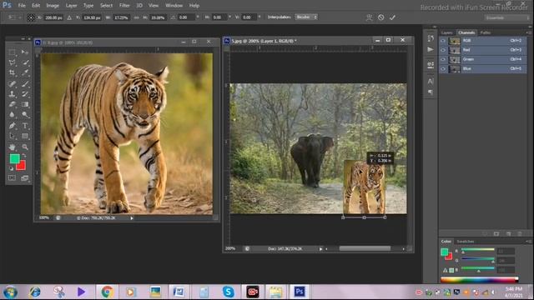Select the Crop tool
The height and width of the screenshot is (300, 534).
click(12, 72)
